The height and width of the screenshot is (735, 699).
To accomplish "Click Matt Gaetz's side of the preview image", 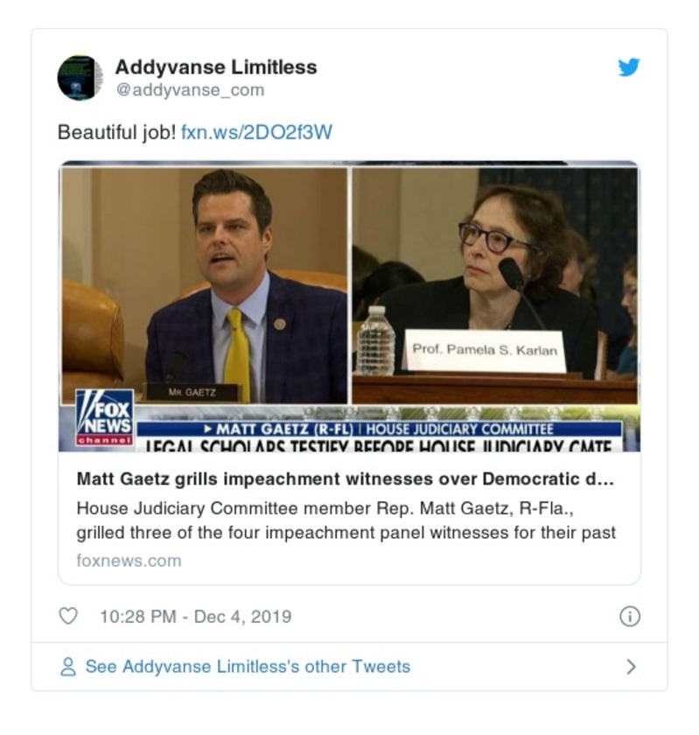I will tap(205, 285).
